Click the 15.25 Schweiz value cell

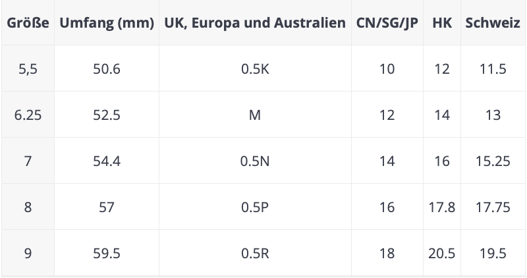tap(493, 161)
